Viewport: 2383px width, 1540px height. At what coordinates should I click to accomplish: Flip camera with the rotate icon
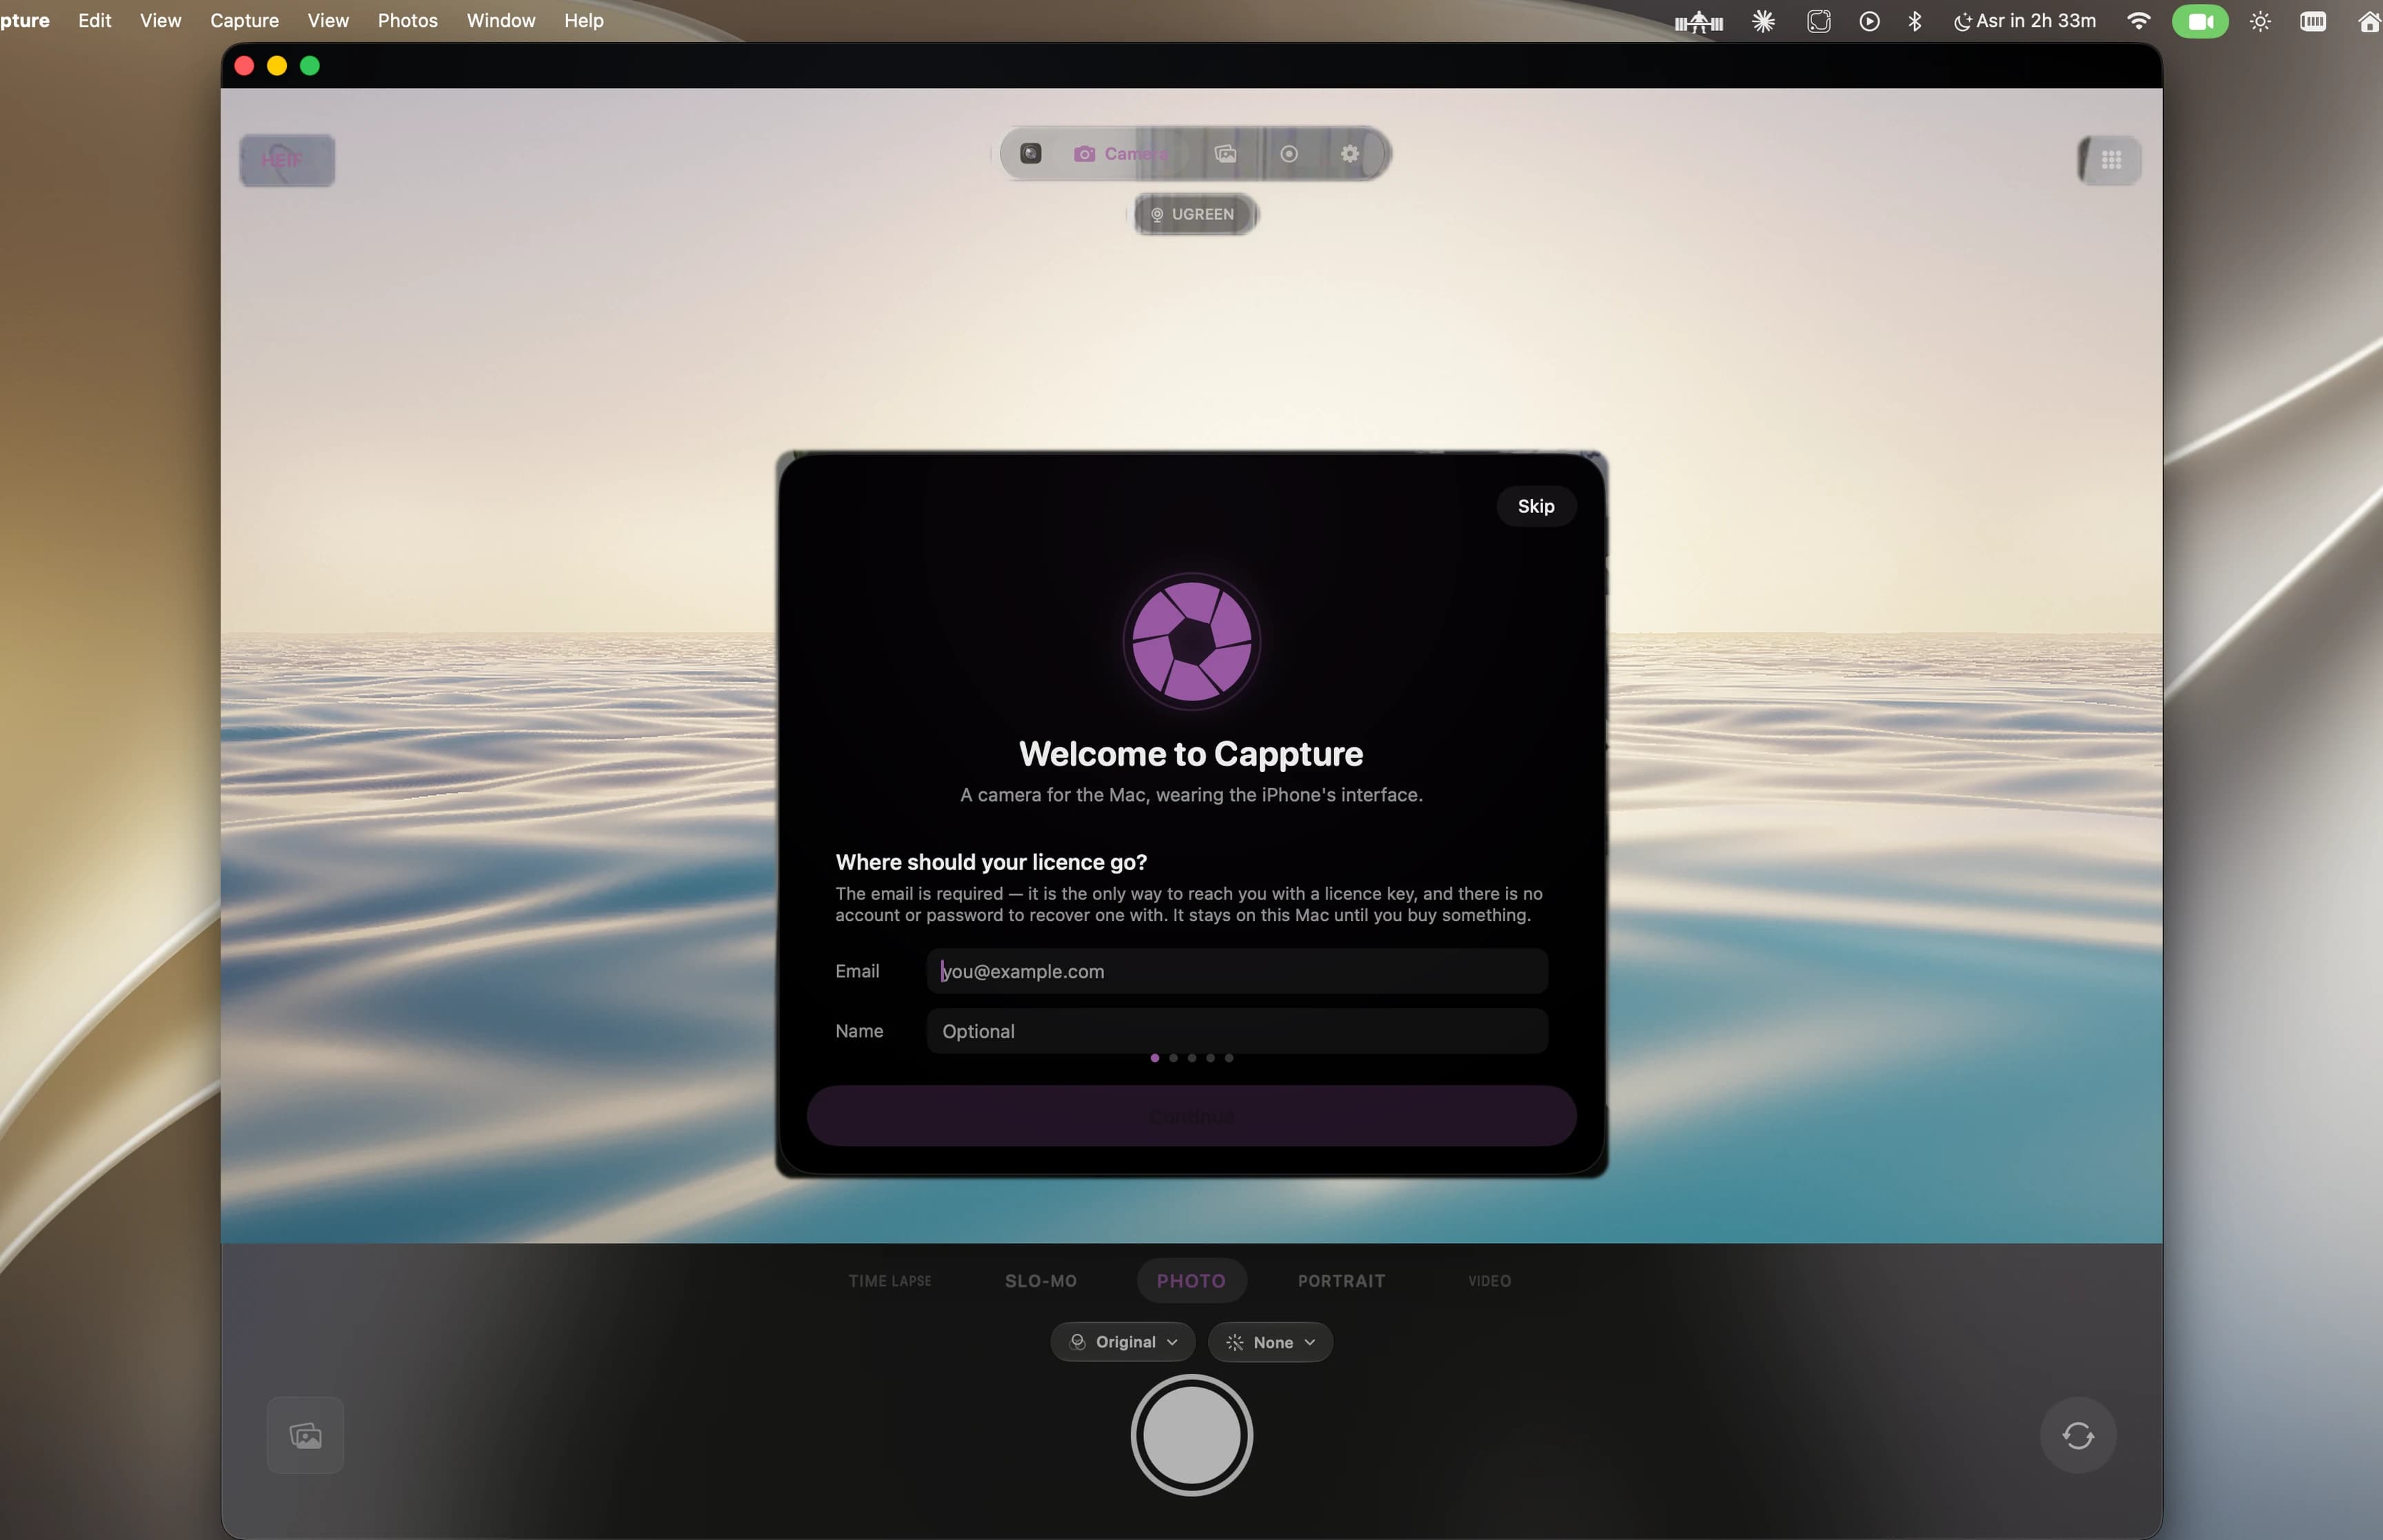2078,1435
